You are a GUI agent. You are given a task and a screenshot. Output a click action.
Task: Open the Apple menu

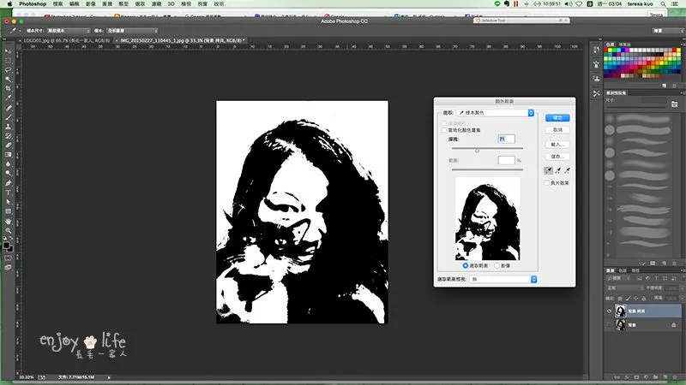click(9, 4)
